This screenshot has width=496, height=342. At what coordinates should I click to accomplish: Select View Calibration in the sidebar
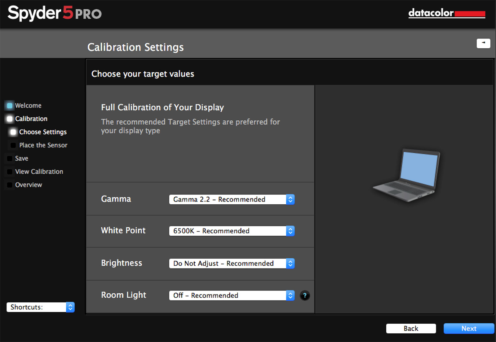[39, 171]
